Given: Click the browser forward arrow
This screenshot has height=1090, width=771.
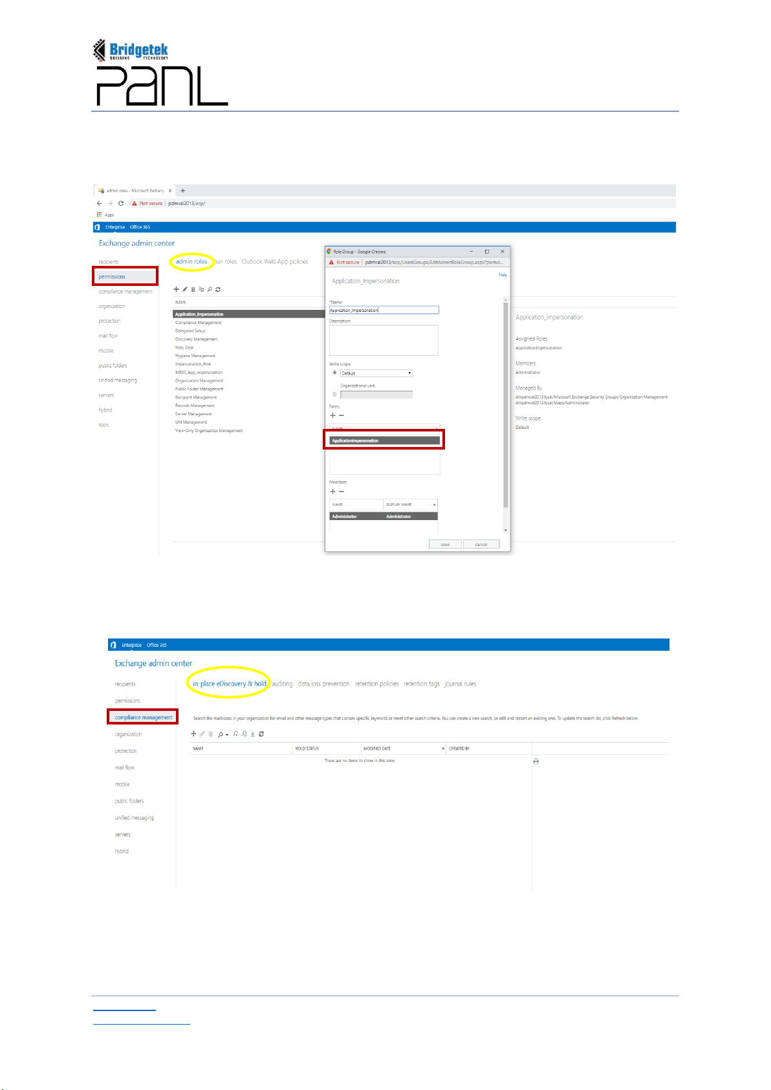Looking at the screenshot, I should (110, 203).
